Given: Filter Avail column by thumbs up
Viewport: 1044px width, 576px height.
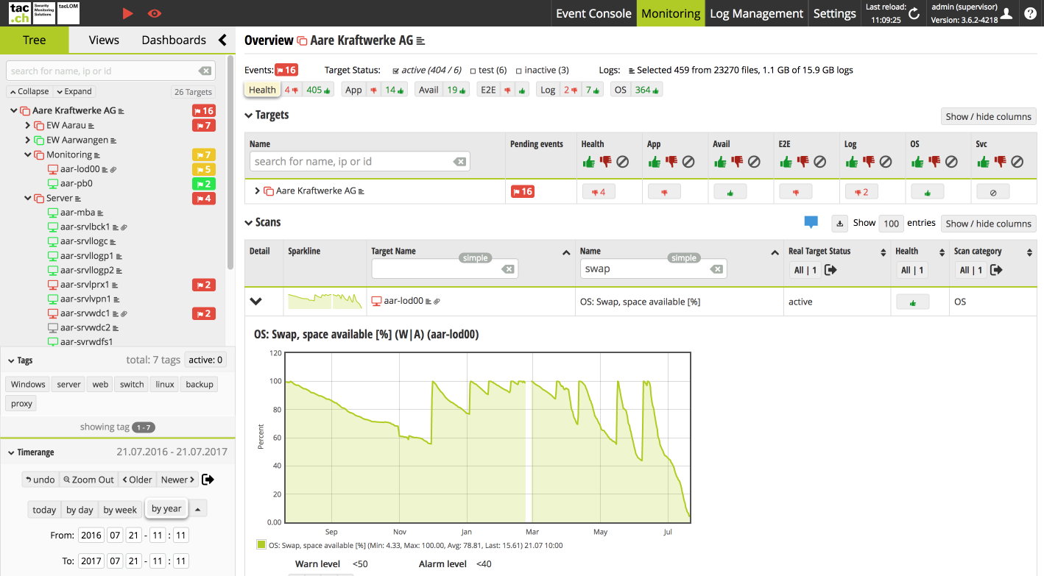Looking at the screenshot, I should pos(719,161).
